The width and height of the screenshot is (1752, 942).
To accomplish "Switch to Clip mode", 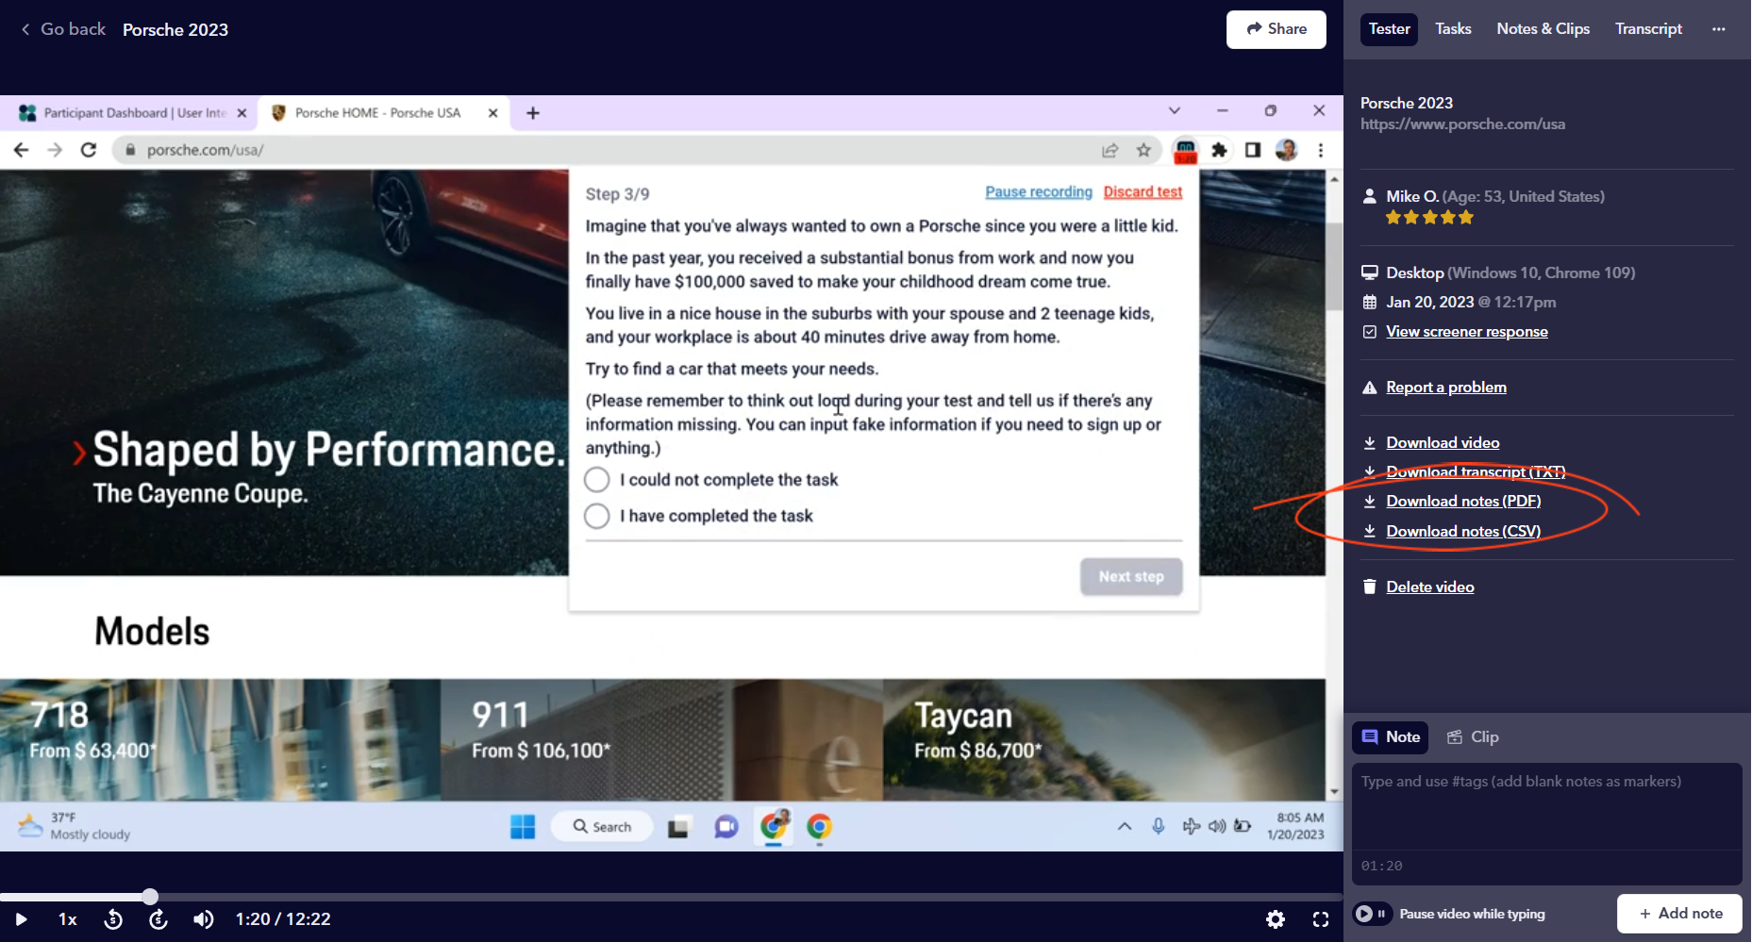I will [1474, 737].
